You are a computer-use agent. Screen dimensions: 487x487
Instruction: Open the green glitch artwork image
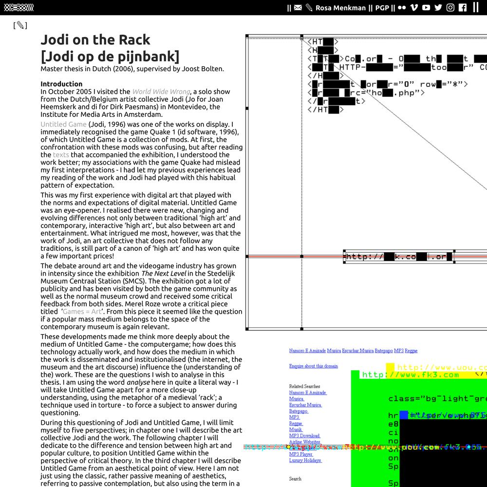[x=365, y=417]
